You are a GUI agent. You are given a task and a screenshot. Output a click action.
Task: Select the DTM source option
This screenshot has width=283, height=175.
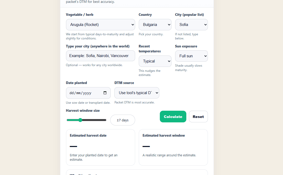[137, 93]
